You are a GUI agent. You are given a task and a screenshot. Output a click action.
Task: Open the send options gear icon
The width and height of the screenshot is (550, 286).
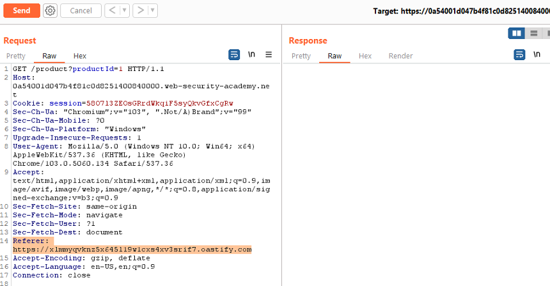pyautogui.click(x=51, y=10)
